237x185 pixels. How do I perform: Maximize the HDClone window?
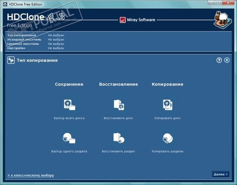coord(218,3)
